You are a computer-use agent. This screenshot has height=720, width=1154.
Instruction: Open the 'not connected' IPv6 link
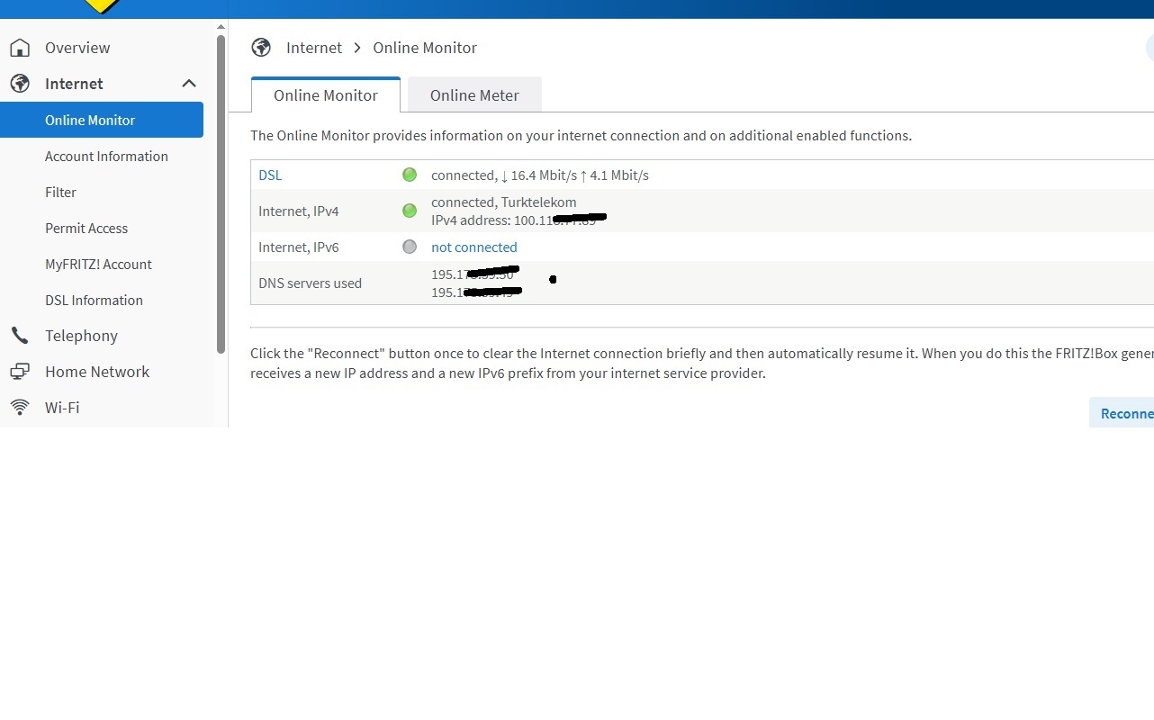pos(473,247)
